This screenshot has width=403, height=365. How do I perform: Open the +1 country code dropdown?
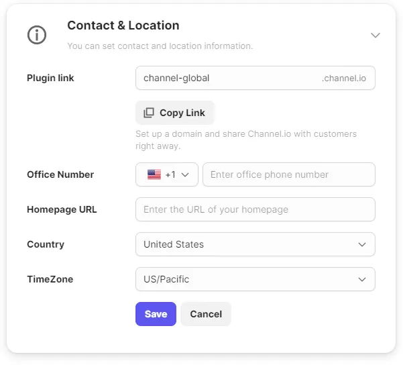click(x=167, y=174)
